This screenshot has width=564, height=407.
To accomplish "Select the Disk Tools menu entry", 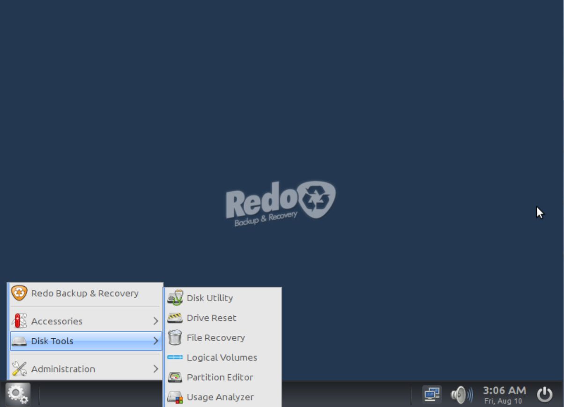I will pyautogui.click(x=86, y=341).
